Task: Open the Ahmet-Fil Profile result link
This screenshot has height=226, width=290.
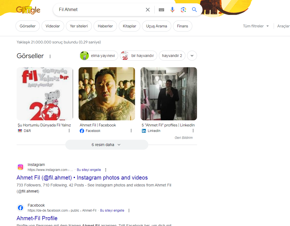Action: click(x=37, y=218)
